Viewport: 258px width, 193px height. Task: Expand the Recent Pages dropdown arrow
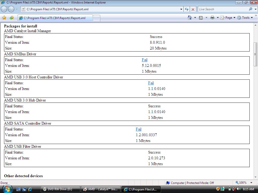coord(17,9)
